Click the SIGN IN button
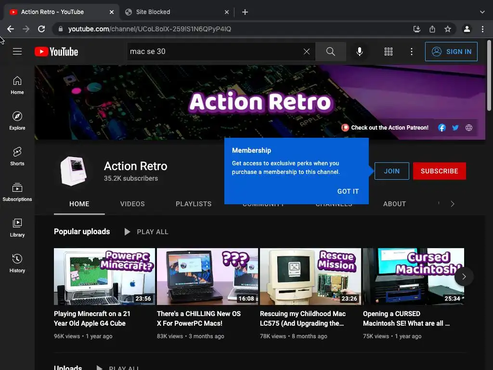 (451, 52)
